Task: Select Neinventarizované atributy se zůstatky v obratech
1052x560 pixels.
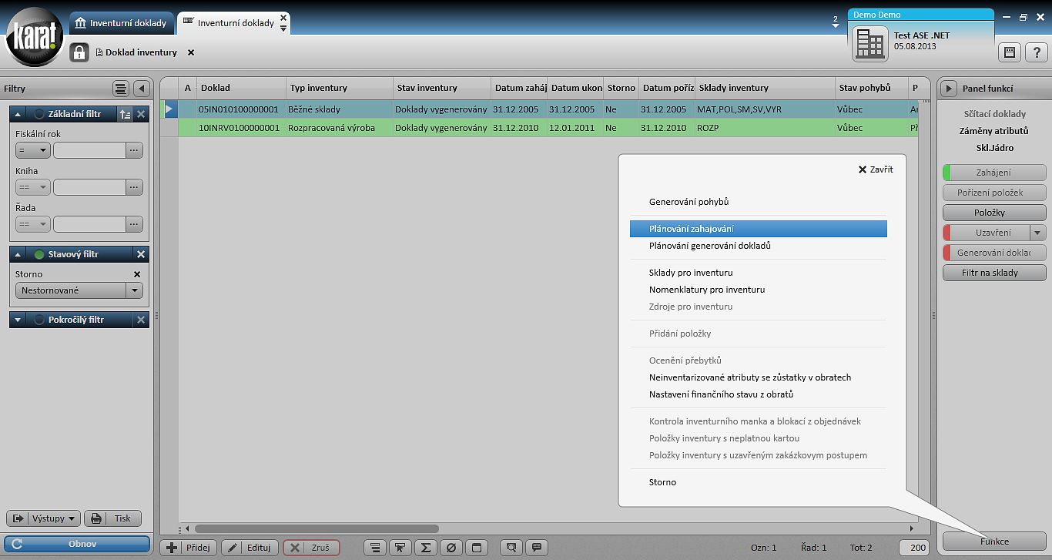Action: point(750,377)
